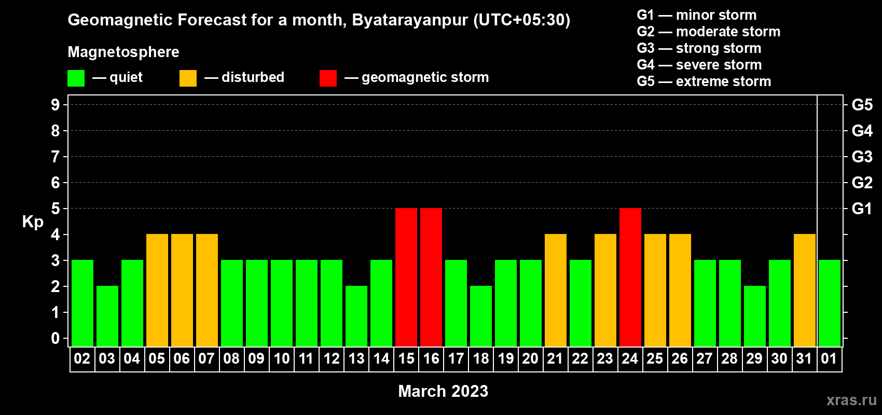Click the G5 label on right axis

tap(862, 105)
